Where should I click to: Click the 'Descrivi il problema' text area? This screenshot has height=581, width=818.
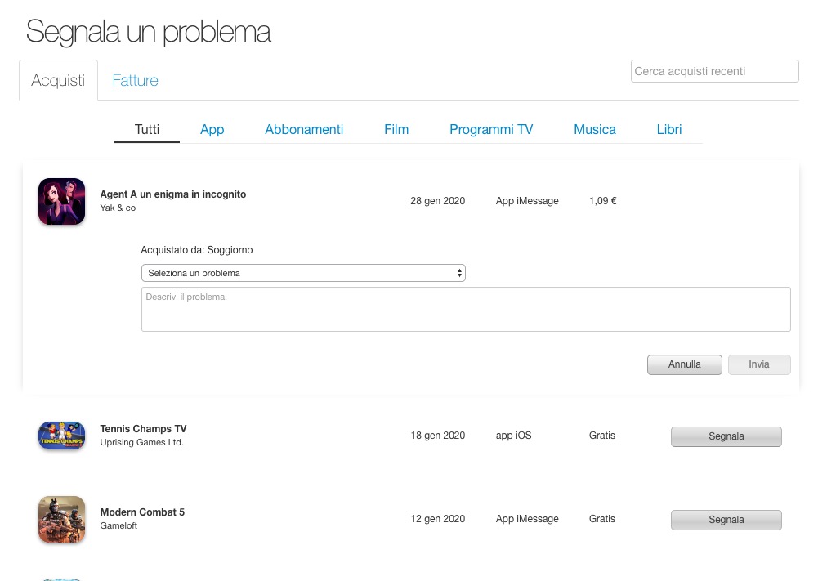coord(466,309)
